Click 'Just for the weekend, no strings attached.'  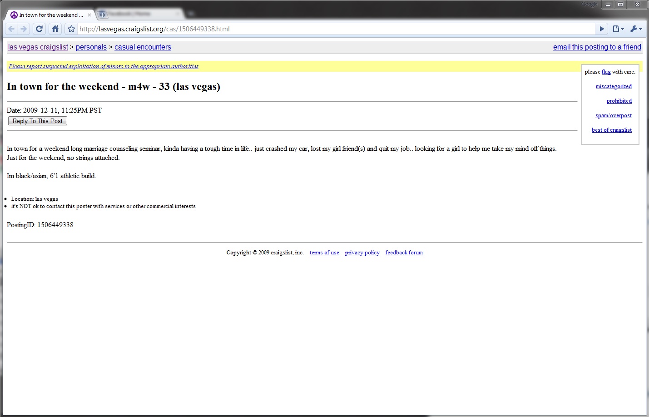pos(63,158)
